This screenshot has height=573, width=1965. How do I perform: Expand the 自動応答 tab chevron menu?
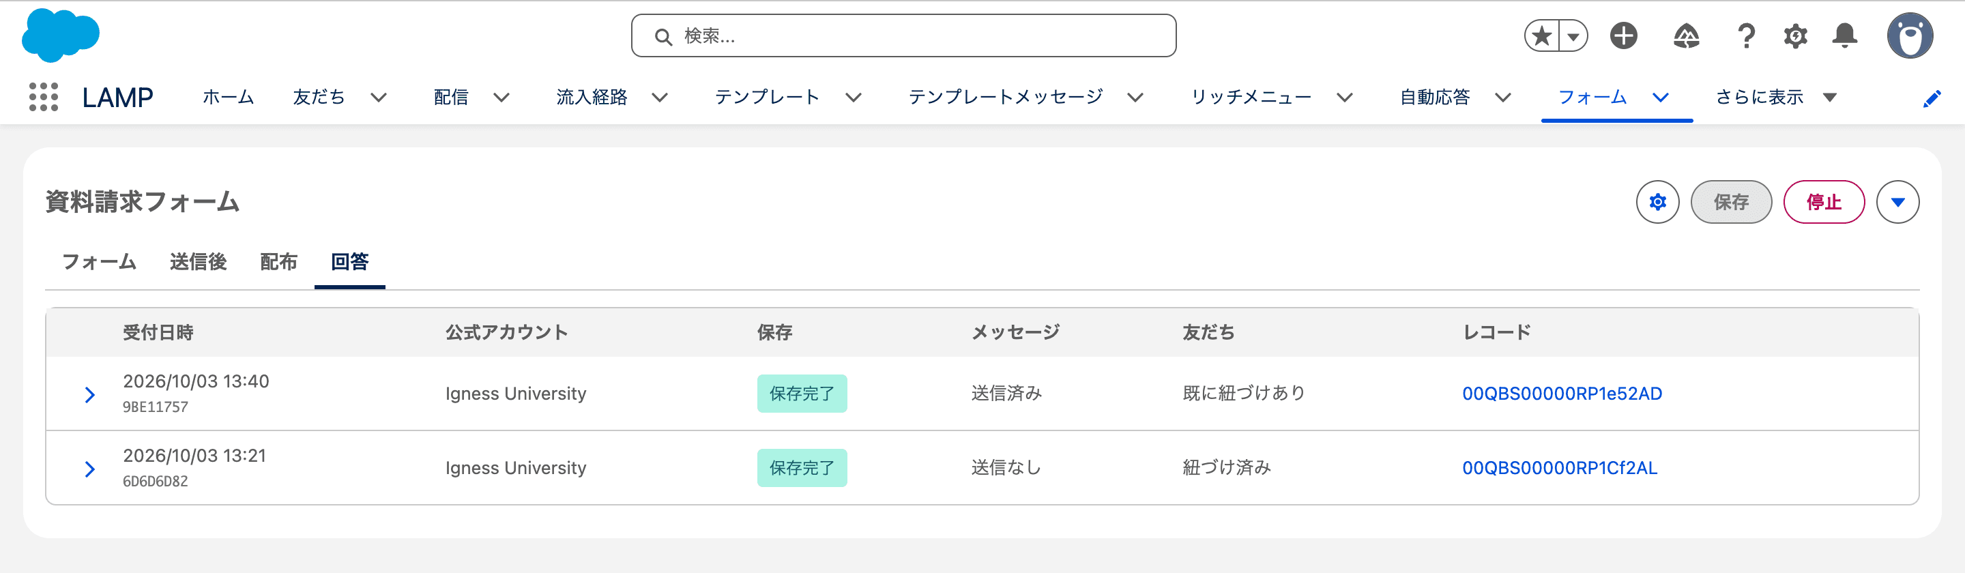[1502, 98]
